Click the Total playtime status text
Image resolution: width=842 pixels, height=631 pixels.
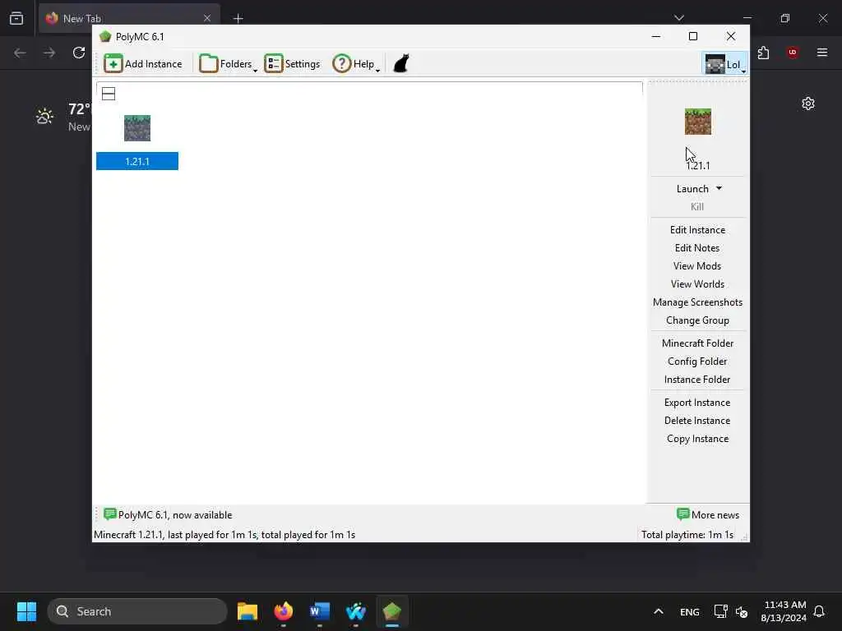tap(687, 534)
